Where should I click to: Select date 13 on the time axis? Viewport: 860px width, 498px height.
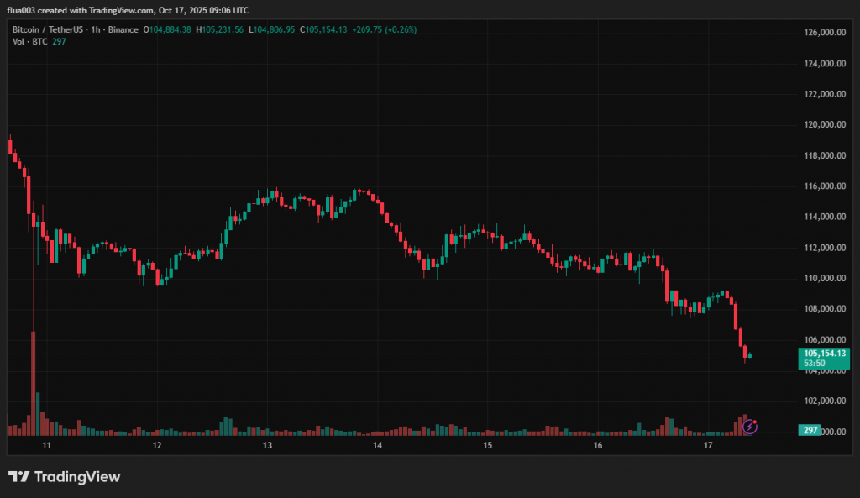tap(267, 446)
